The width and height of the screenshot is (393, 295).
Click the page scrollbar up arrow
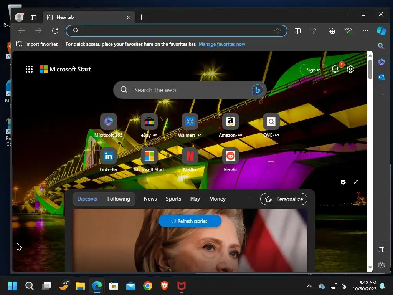click(x=370, y=55)
